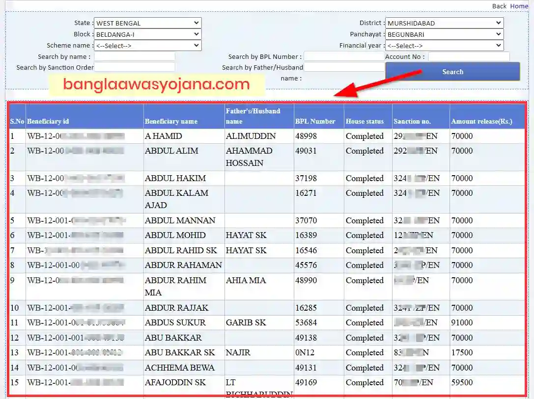The image size is (534, 399).
Task: Select beneficiary name ACHHEMA BEWA
Action: pos(180,368)
